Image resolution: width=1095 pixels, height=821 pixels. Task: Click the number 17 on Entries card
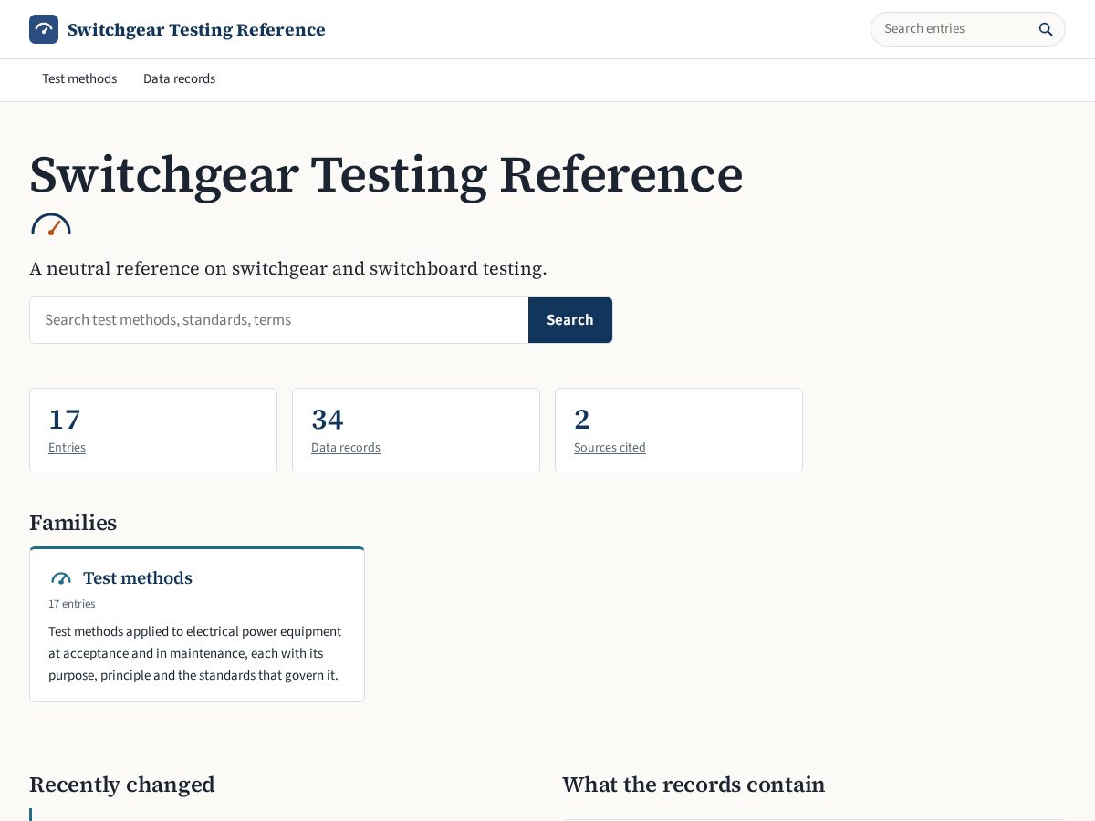click(x=65, y=420)
